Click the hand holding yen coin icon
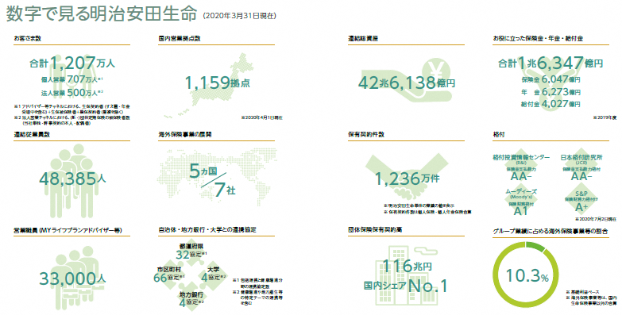The width and height of the screenshot is (622, 315). point(409,80)
